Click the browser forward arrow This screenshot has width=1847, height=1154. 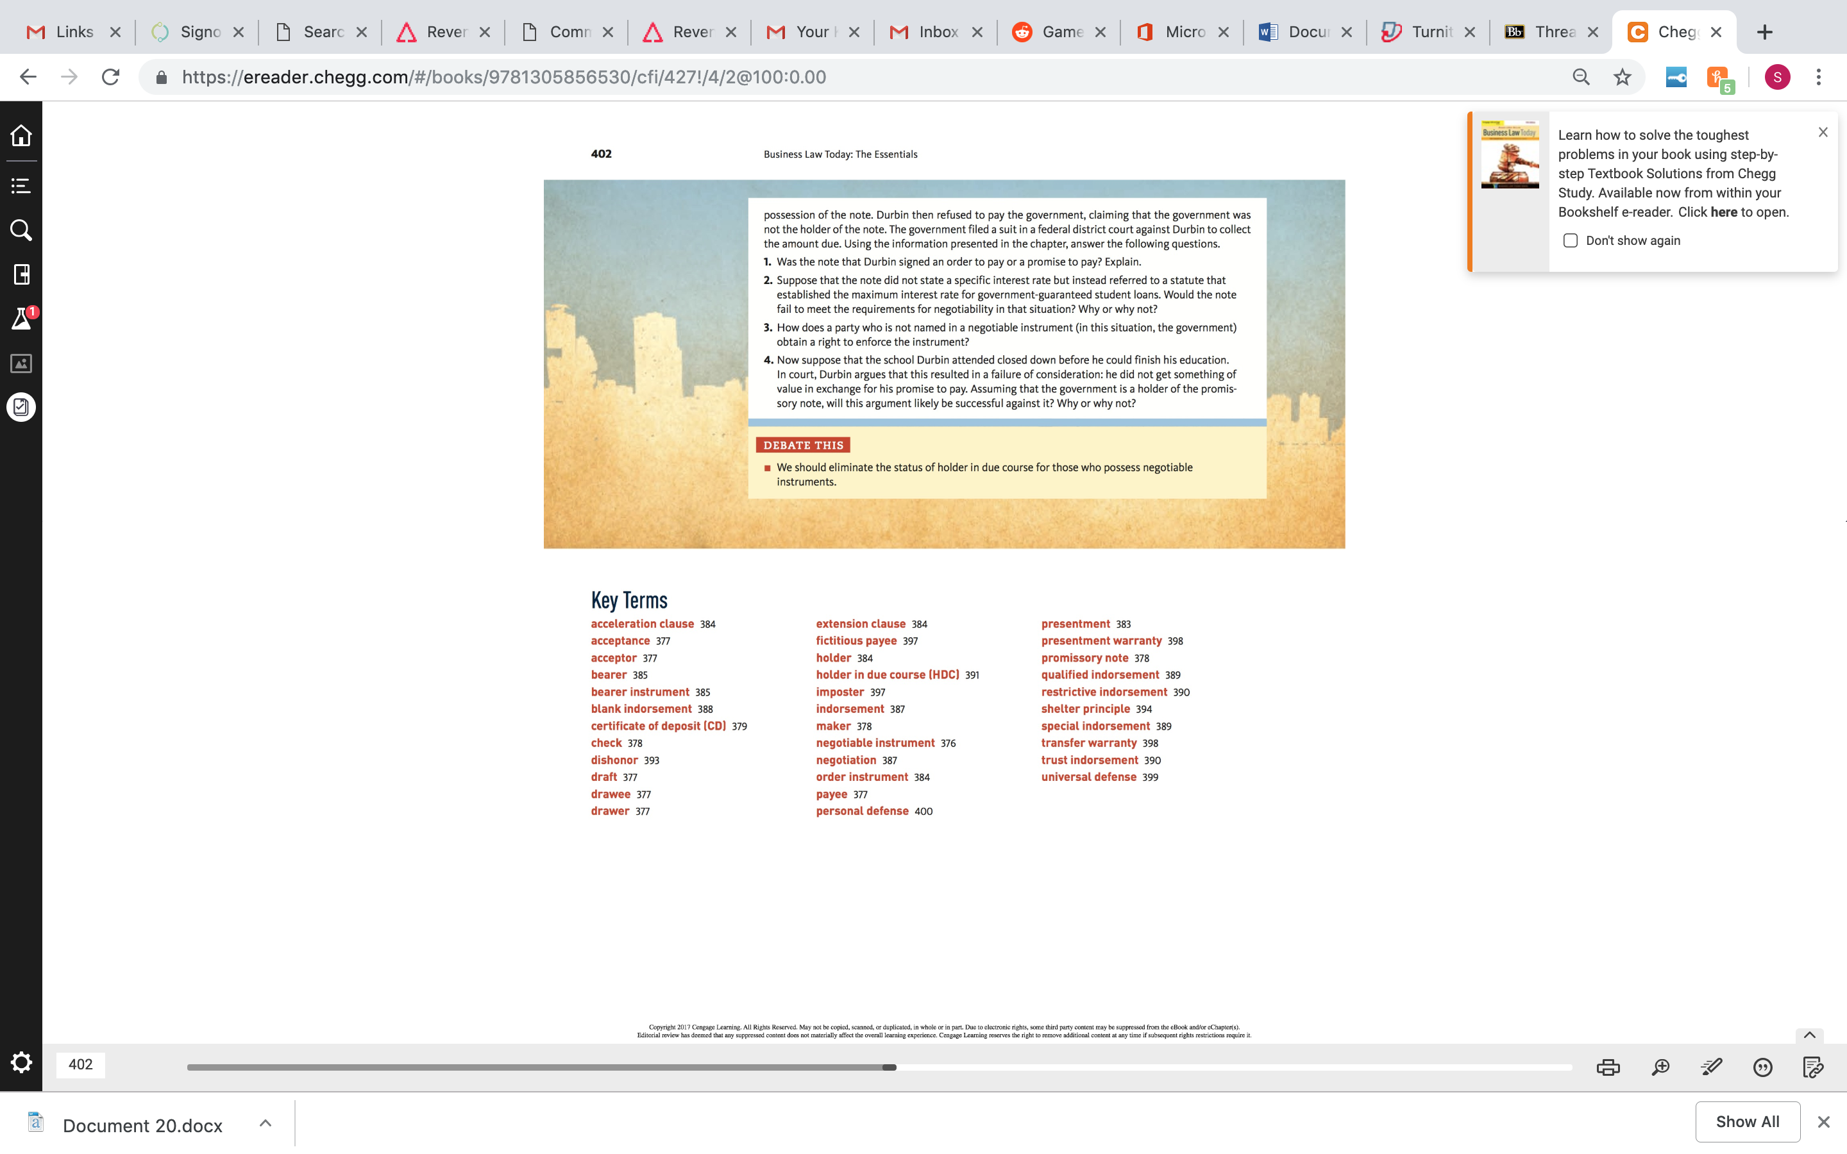(x=69, y=77)
